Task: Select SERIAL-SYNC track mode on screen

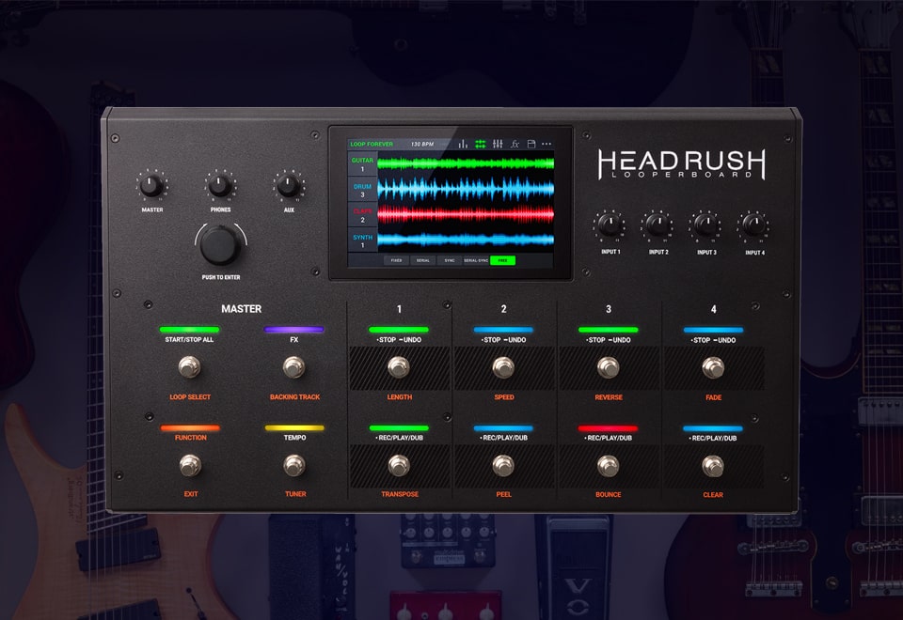Action: (x=476, y=260)
